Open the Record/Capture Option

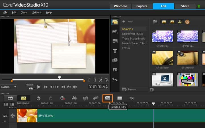click(63, 98)
